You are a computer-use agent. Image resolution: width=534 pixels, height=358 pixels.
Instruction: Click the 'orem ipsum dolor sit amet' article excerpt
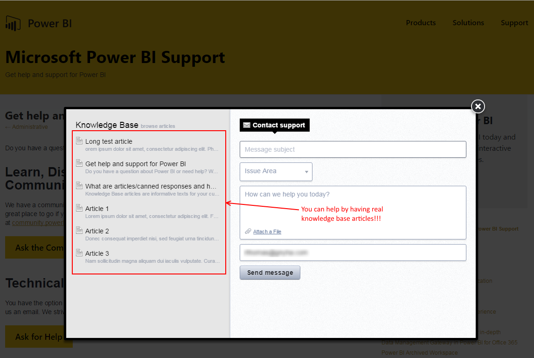click(152, 149)
